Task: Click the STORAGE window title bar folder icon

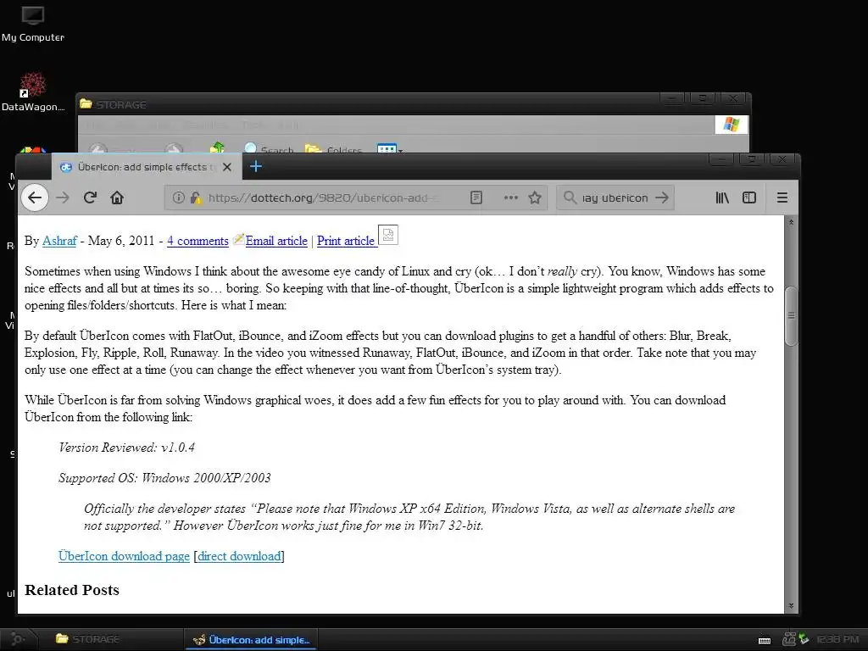Action: [86, 103]
